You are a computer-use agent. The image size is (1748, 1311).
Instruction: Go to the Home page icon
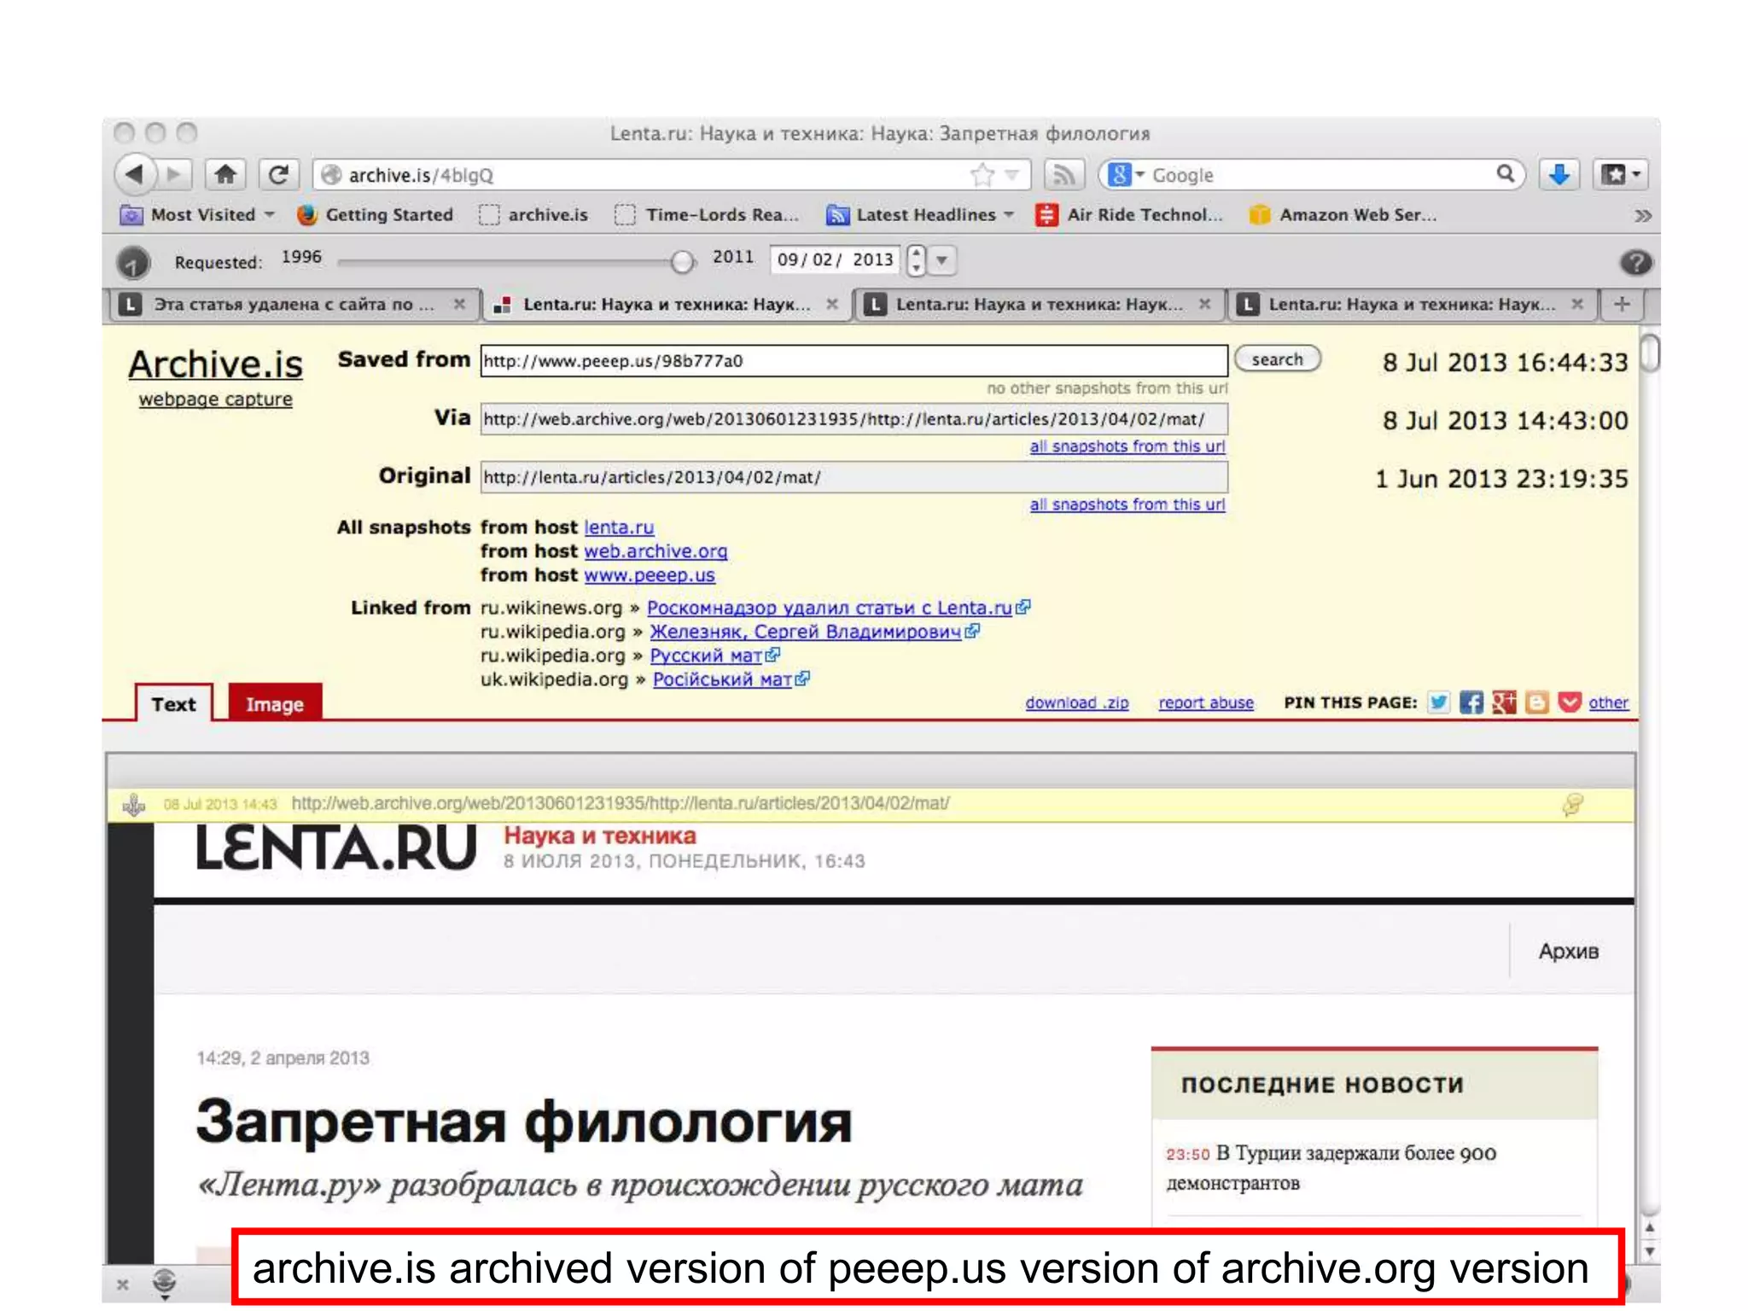225,175
